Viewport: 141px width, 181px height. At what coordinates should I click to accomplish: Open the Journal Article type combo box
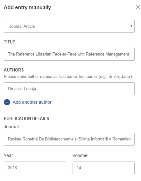point(69,26)
